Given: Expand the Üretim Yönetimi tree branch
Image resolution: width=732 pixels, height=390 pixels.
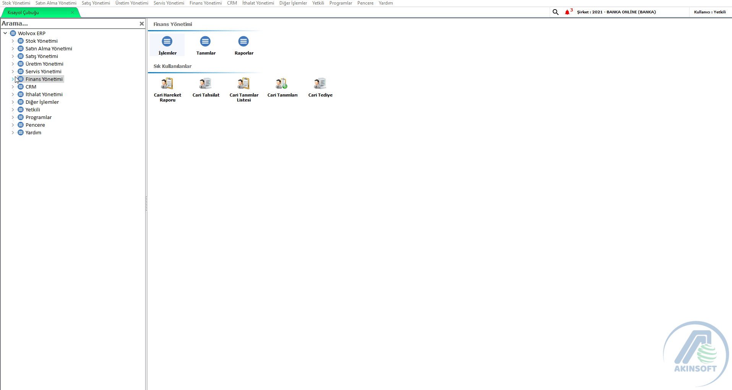Looking at the screenshot, I should (x=13, y=64).
